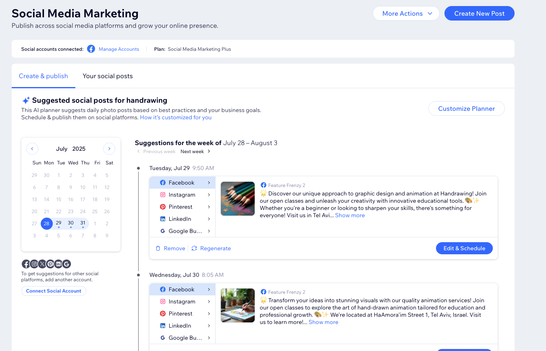Click the Instagram icon below the calendar

(34, 264)
